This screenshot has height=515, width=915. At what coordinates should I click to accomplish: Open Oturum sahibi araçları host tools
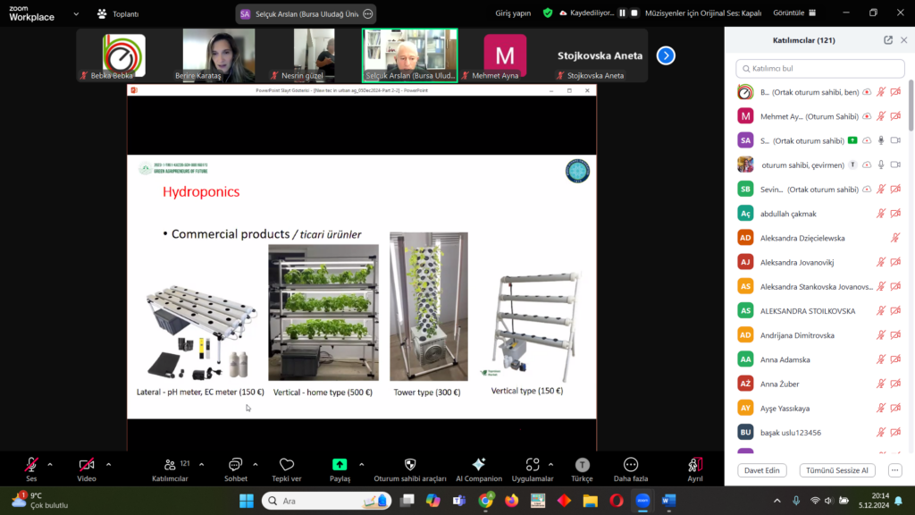[x=410, y=465]
